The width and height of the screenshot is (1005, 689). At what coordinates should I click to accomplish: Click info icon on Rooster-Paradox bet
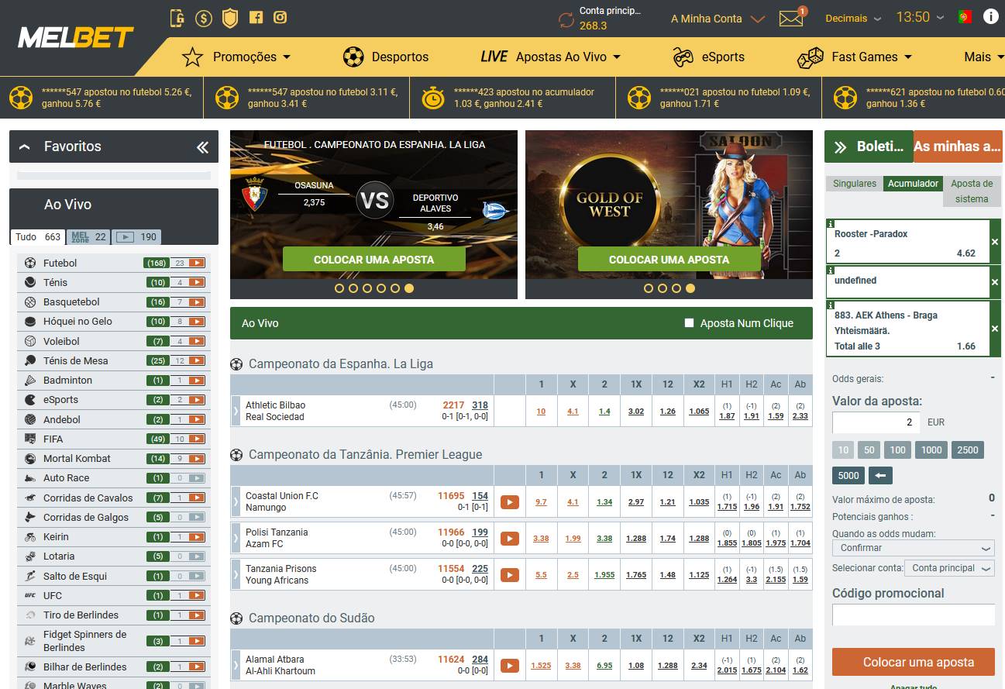click(x=831, y=224)
